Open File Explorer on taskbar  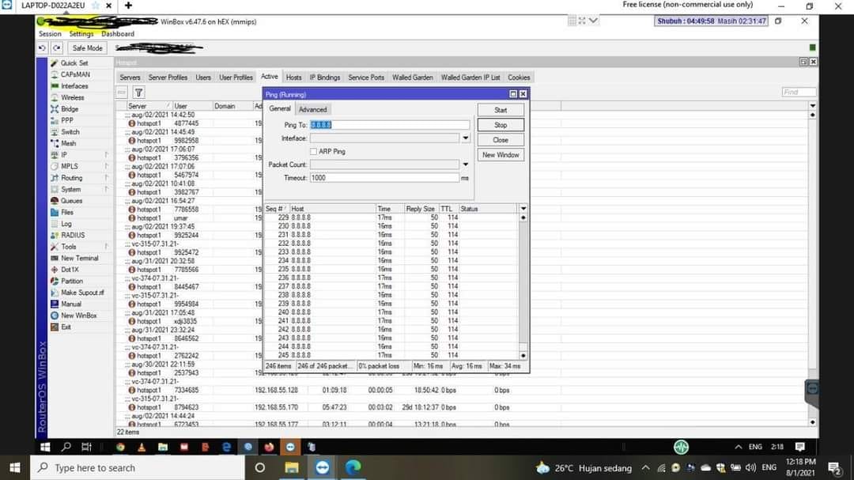pos(291,467)
